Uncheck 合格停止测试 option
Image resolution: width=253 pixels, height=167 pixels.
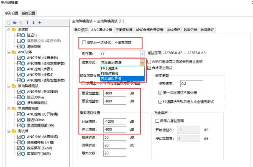point(149,68)
